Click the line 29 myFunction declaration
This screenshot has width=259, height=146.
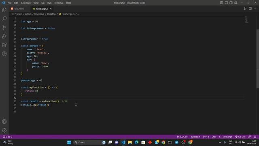(x=39, y=88)
